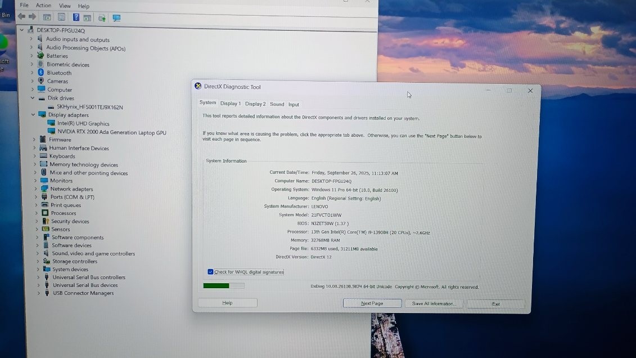636x358 pixels.
Task: Click the Print queues printer icon
Action: [44, 204]
